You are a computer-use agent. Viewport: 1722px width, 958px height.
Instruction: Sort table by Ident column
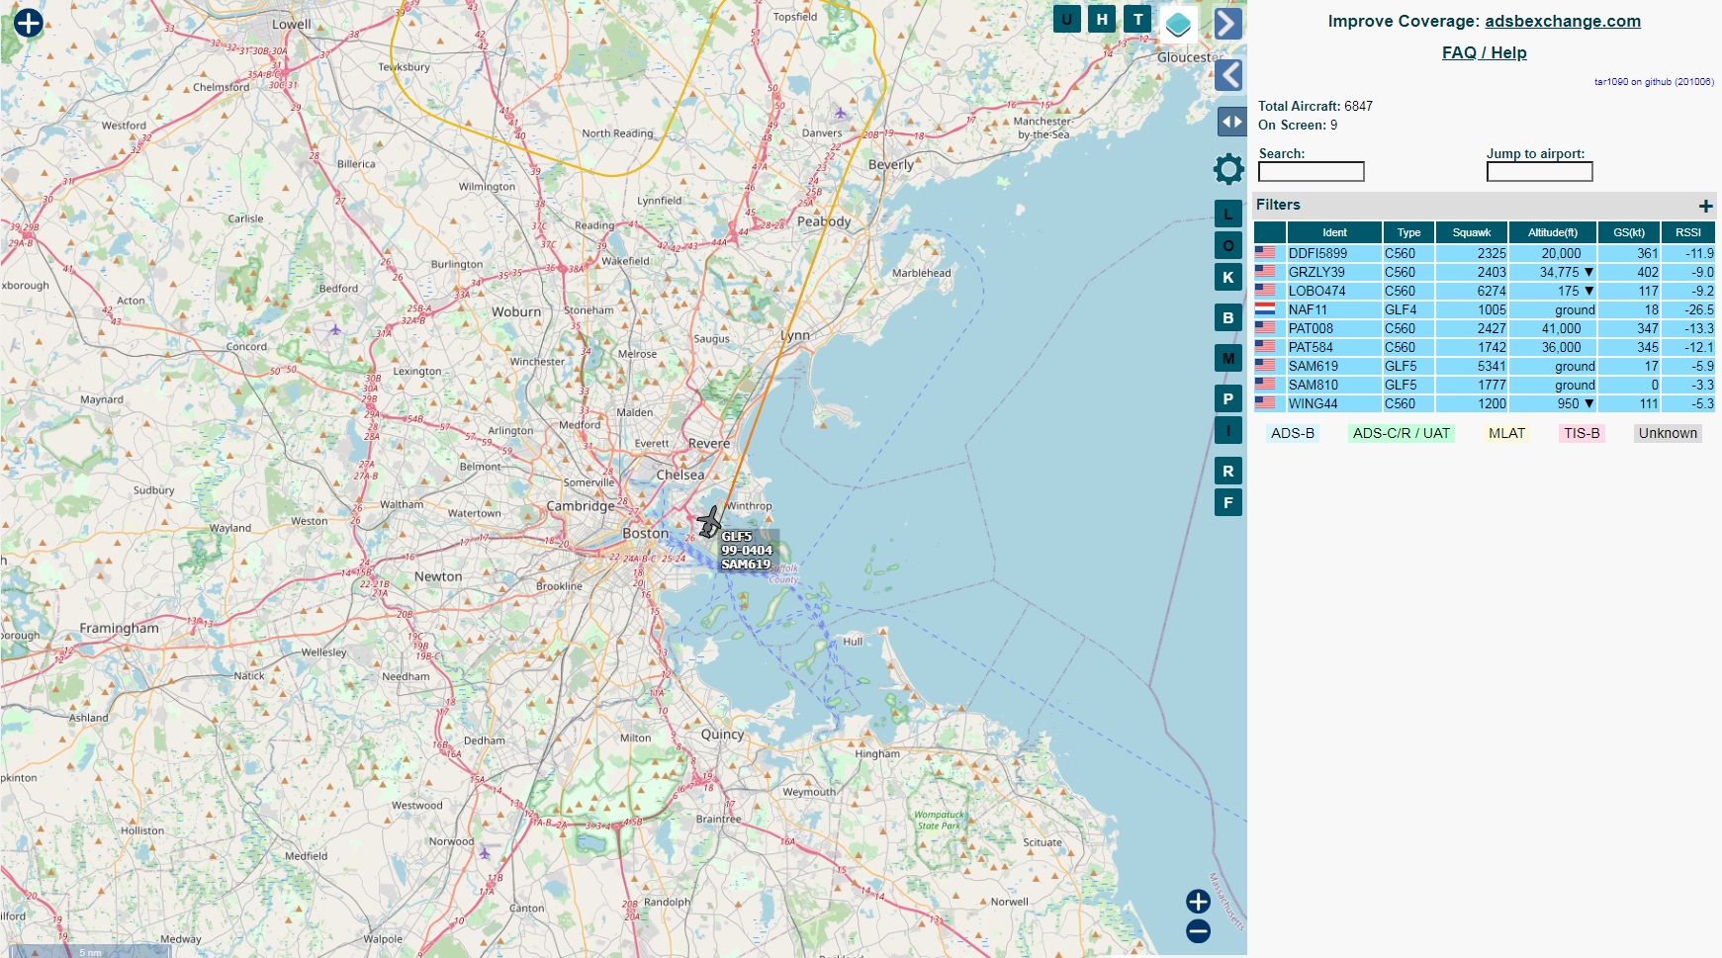(1334, 232)
